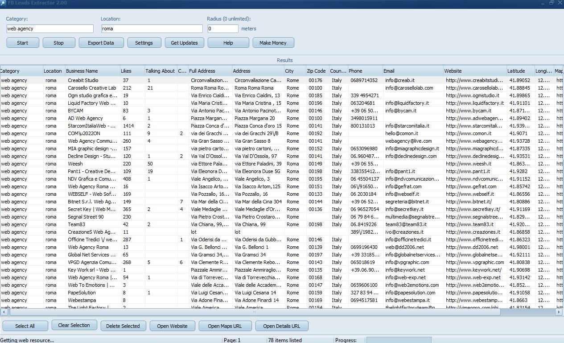Click the horizontal scrollbar's right arrow
This screenshot has height=343, width=564.
coord(559,313)
